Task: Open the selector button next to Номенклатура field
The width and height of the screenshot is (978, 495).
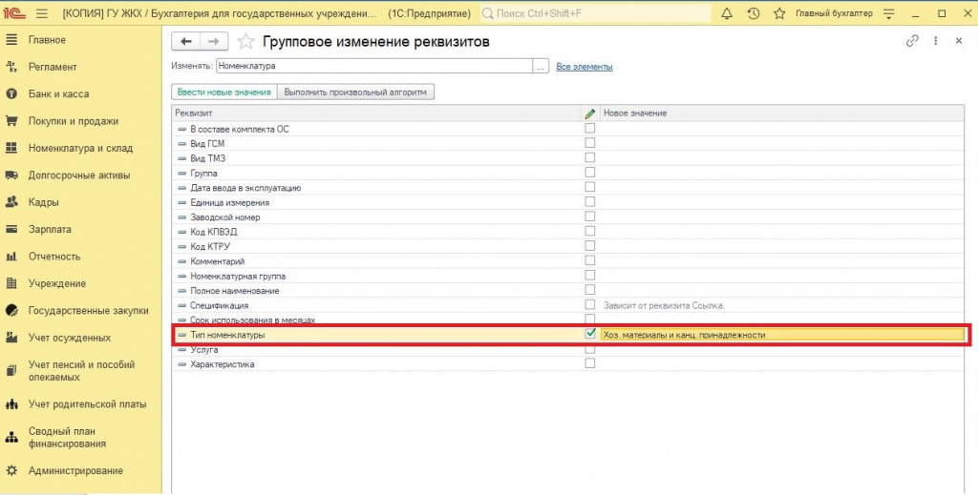Action: (x=541, y=66)
